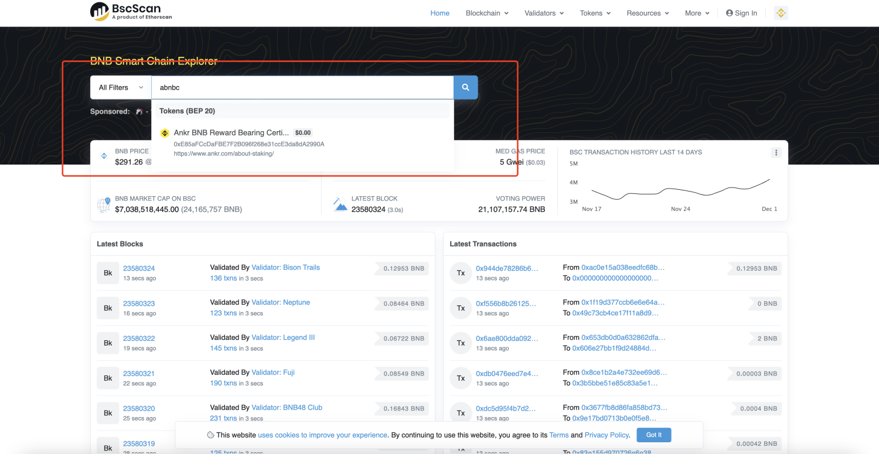Click the $7,038,518,445.00 market cap value
Viewport: 879px width, 454px height.
click(147, 209)
